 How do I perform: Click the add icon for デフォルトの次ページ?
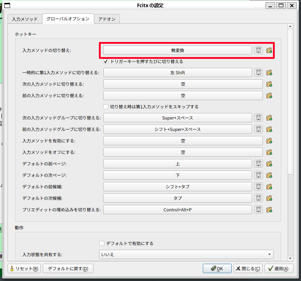(x=269, y=175)
